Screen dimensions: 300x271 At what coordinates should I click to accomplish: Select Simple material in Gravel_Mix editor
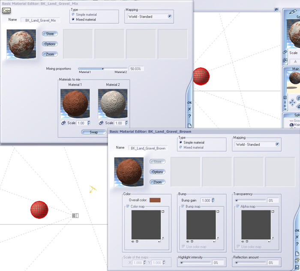[73, 15]
